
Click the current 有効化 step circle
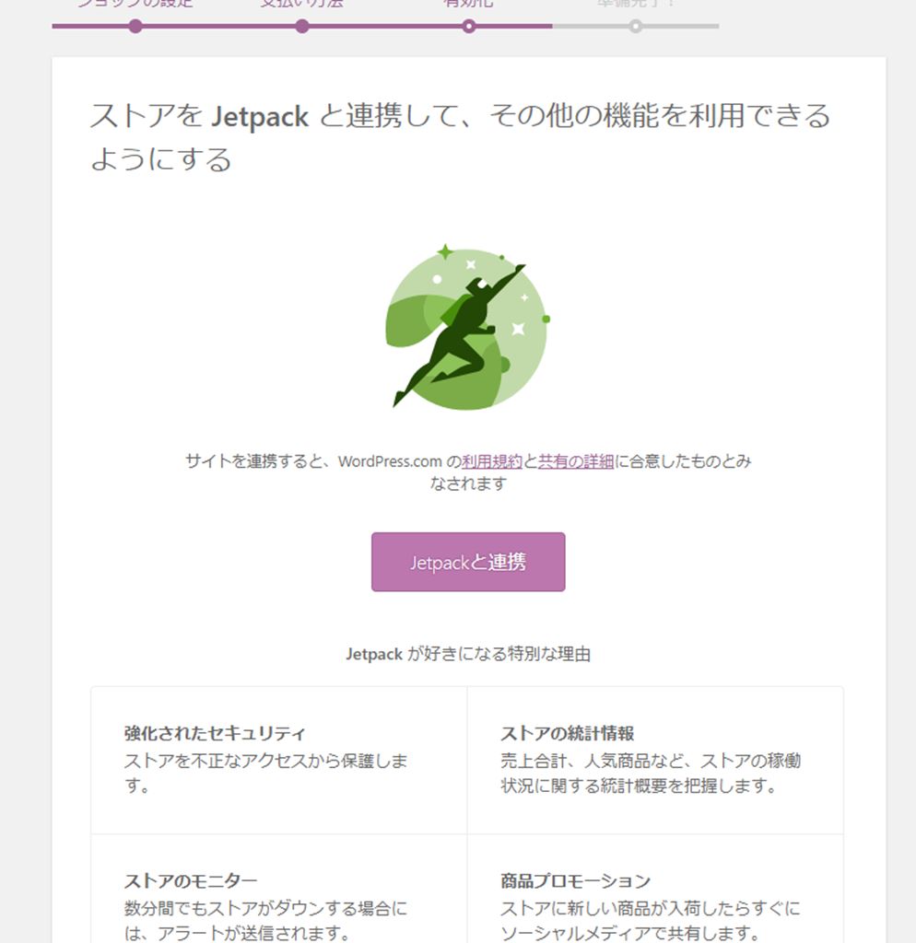tap(468, 27)
